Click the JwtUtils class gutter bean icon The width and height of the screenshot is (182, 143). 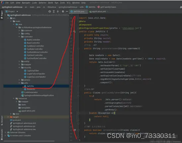click(74, 31)
